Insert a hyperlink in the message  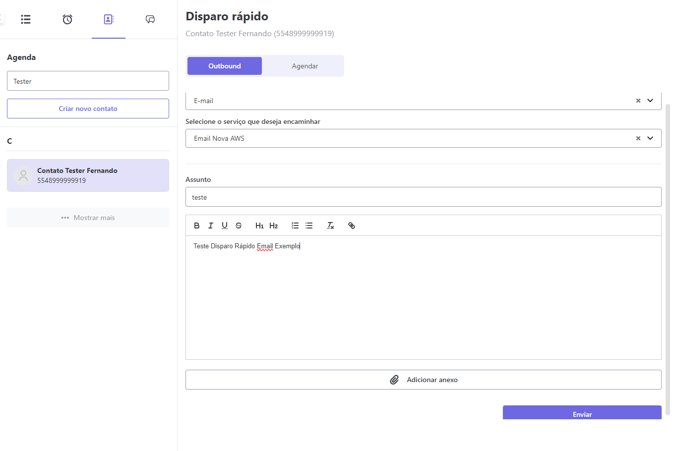(352, 225)
